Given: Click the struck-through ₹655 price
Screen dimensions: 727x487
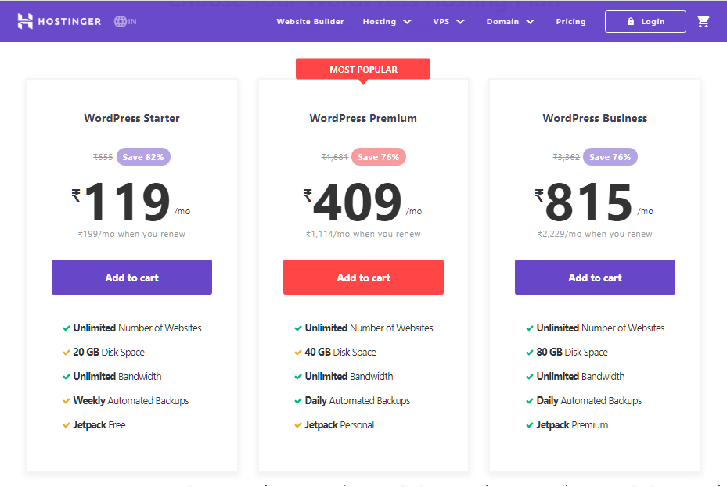Looking at the screenshot, I should pyautogui.click(x=103, y=157).
